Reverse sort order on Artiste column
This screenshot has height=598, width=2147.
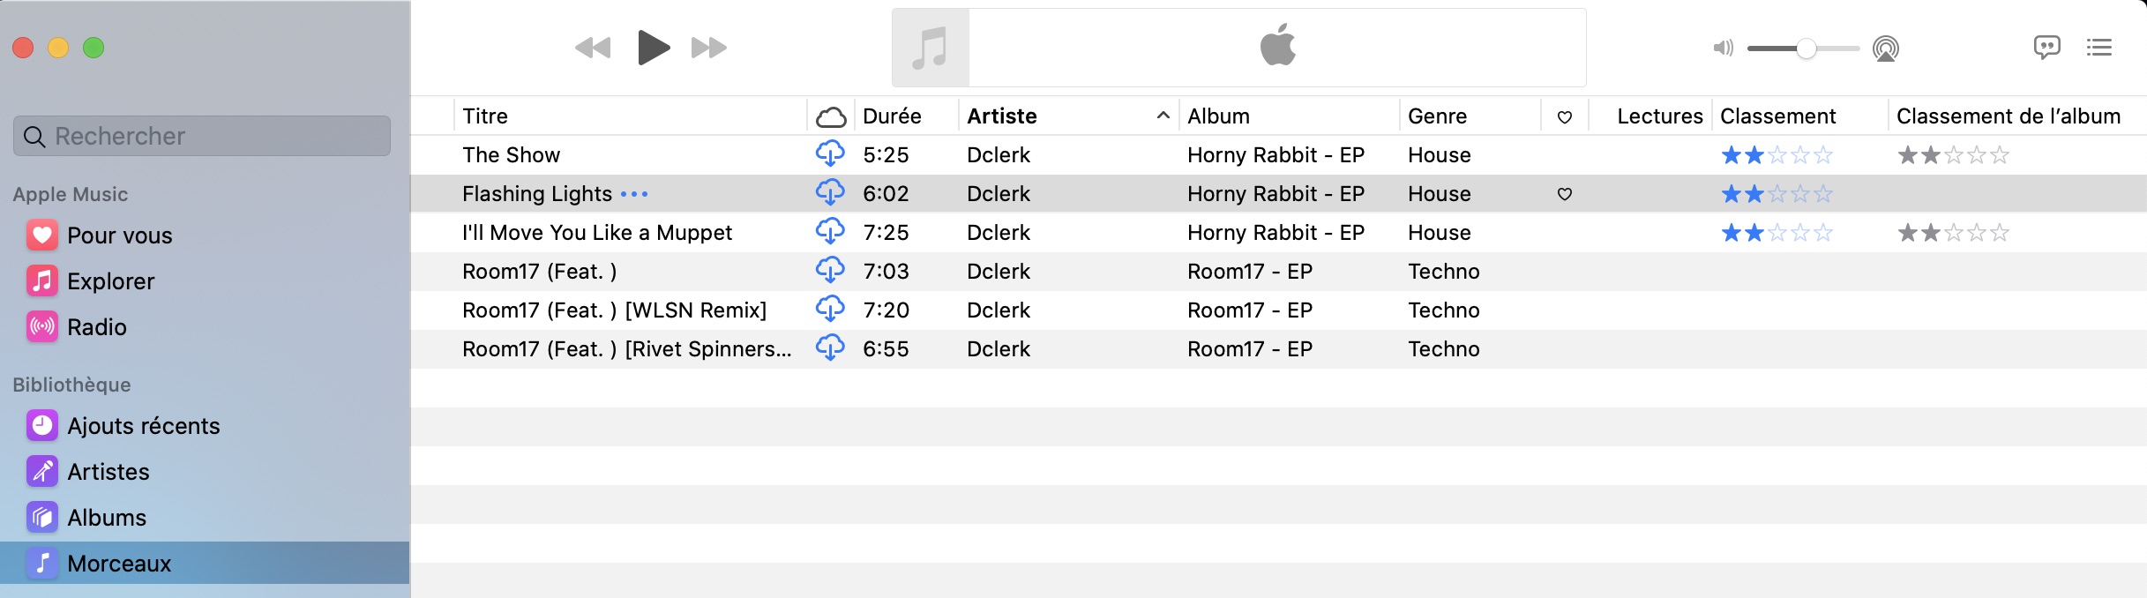[1163, 116]
